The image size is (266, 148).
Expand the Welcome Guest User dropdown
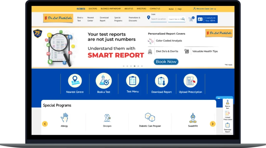click(x=205, y=9)
